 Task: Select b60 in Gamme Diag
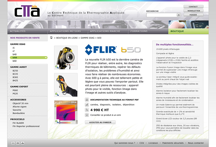[15, 61]
